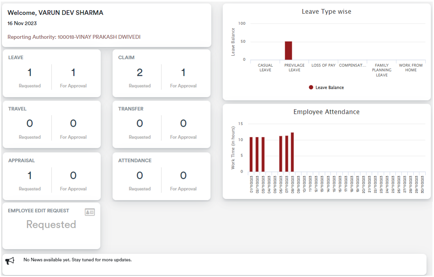Open Attendance Requested count
Image resolution: width=434 pixels, height=277 pixels.
point(140,175)
